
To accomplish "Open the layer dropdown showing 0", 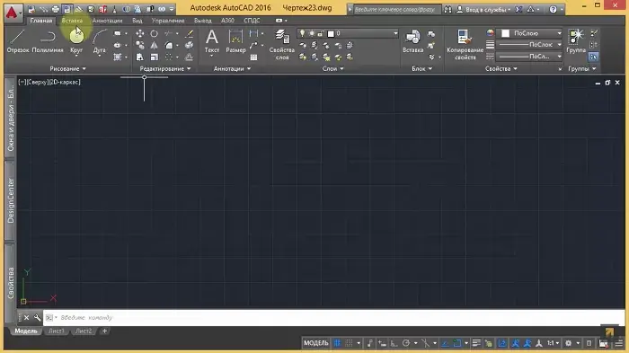I will [x=348, y=33].
